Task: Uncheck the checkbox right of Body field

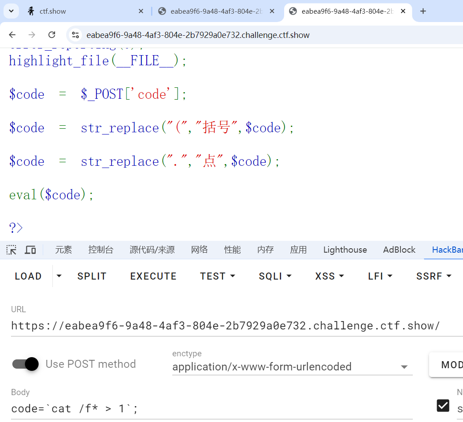Action: pos(443,405)
